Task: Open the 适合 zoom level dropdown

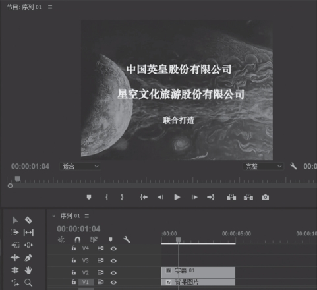Action: 80,167
